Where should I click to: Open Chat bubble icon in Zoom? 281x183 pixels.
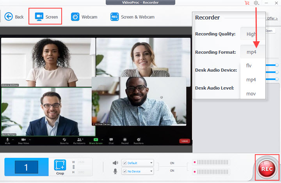point(111,139)
